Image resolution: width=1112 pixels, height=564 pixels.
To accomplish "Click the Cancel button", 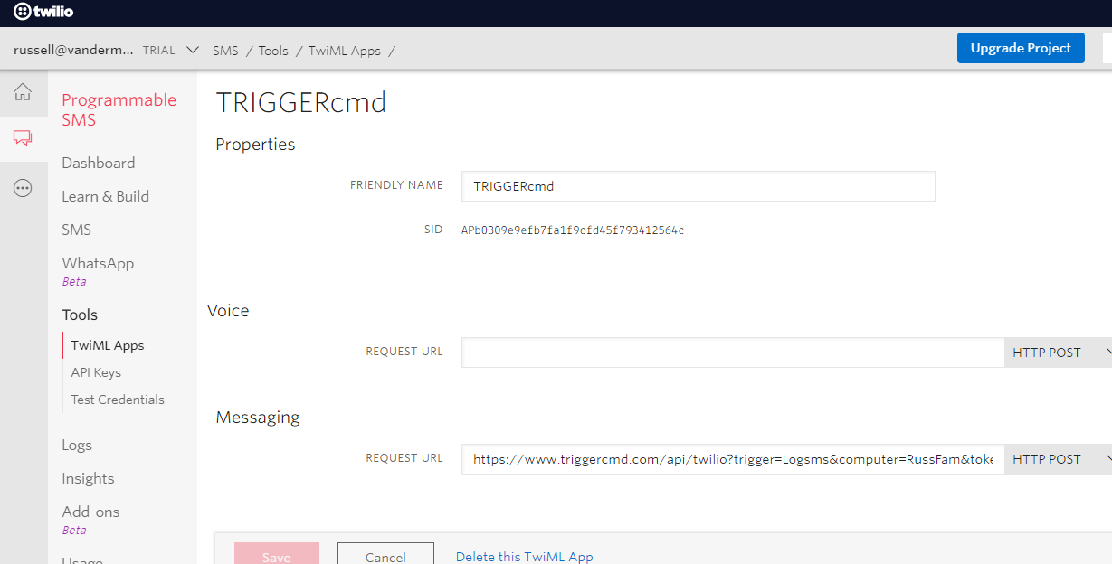I will pos(385,553).
